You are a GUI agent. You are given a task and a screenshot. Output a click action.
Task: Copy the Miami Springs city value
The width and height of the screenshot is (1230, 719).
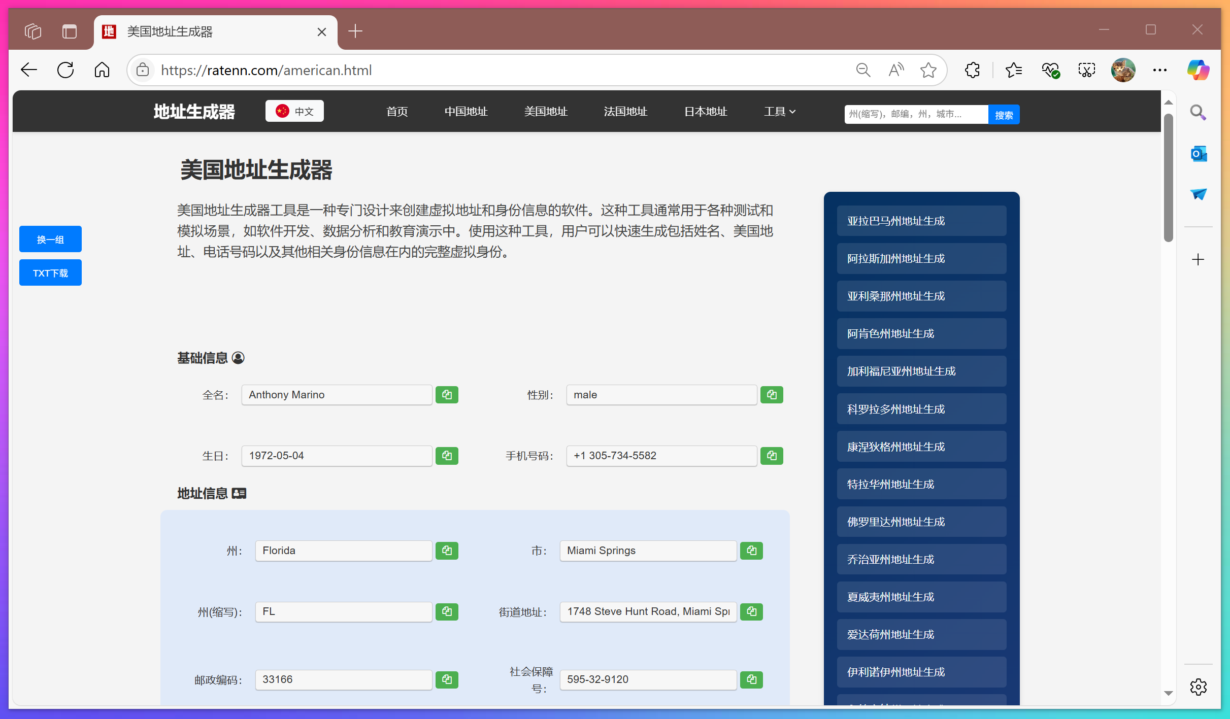click(751, 551)
